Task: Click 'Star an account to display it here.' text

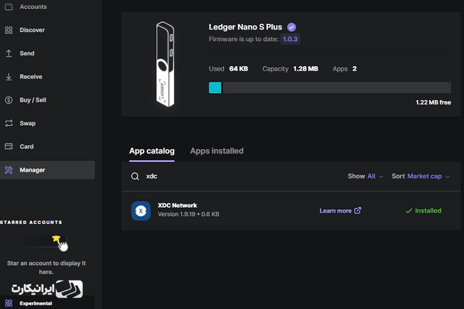Action: 46,267
